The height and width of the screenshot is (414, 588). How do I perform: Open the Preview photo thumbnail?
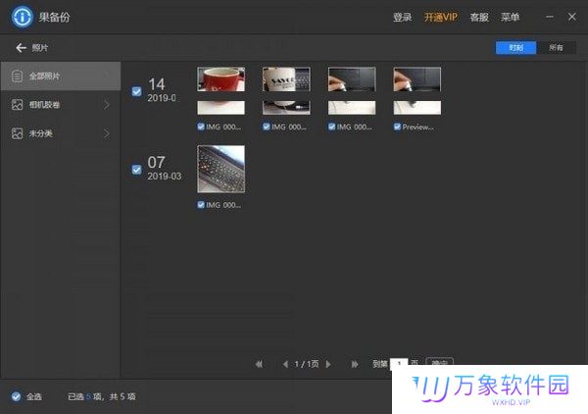[x=417, y=91]
